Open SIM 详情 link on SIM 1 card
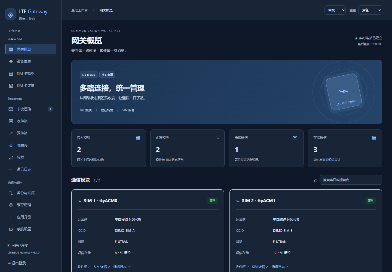 [x=102, y=267]
